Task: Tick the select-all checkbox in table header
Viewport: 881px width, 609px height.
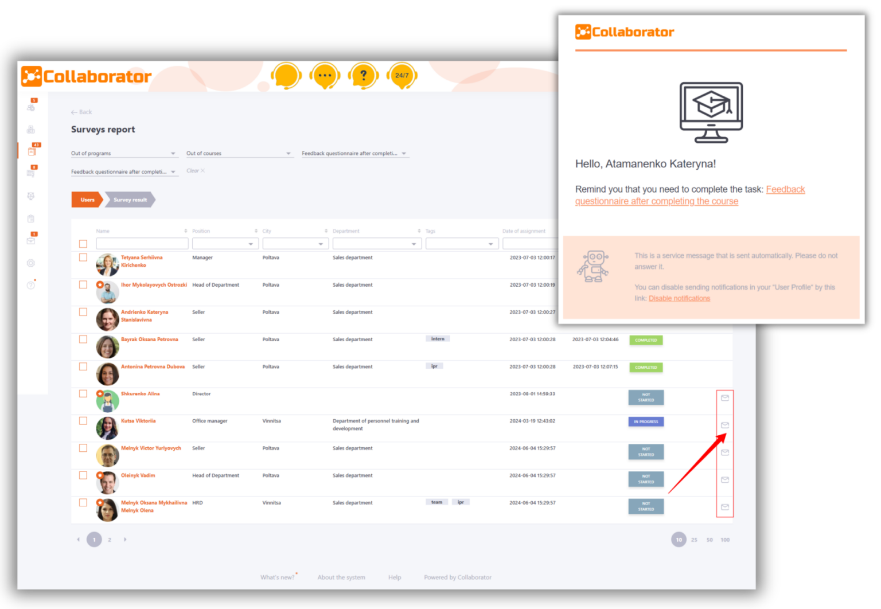Action: click(x=83, y=243)
